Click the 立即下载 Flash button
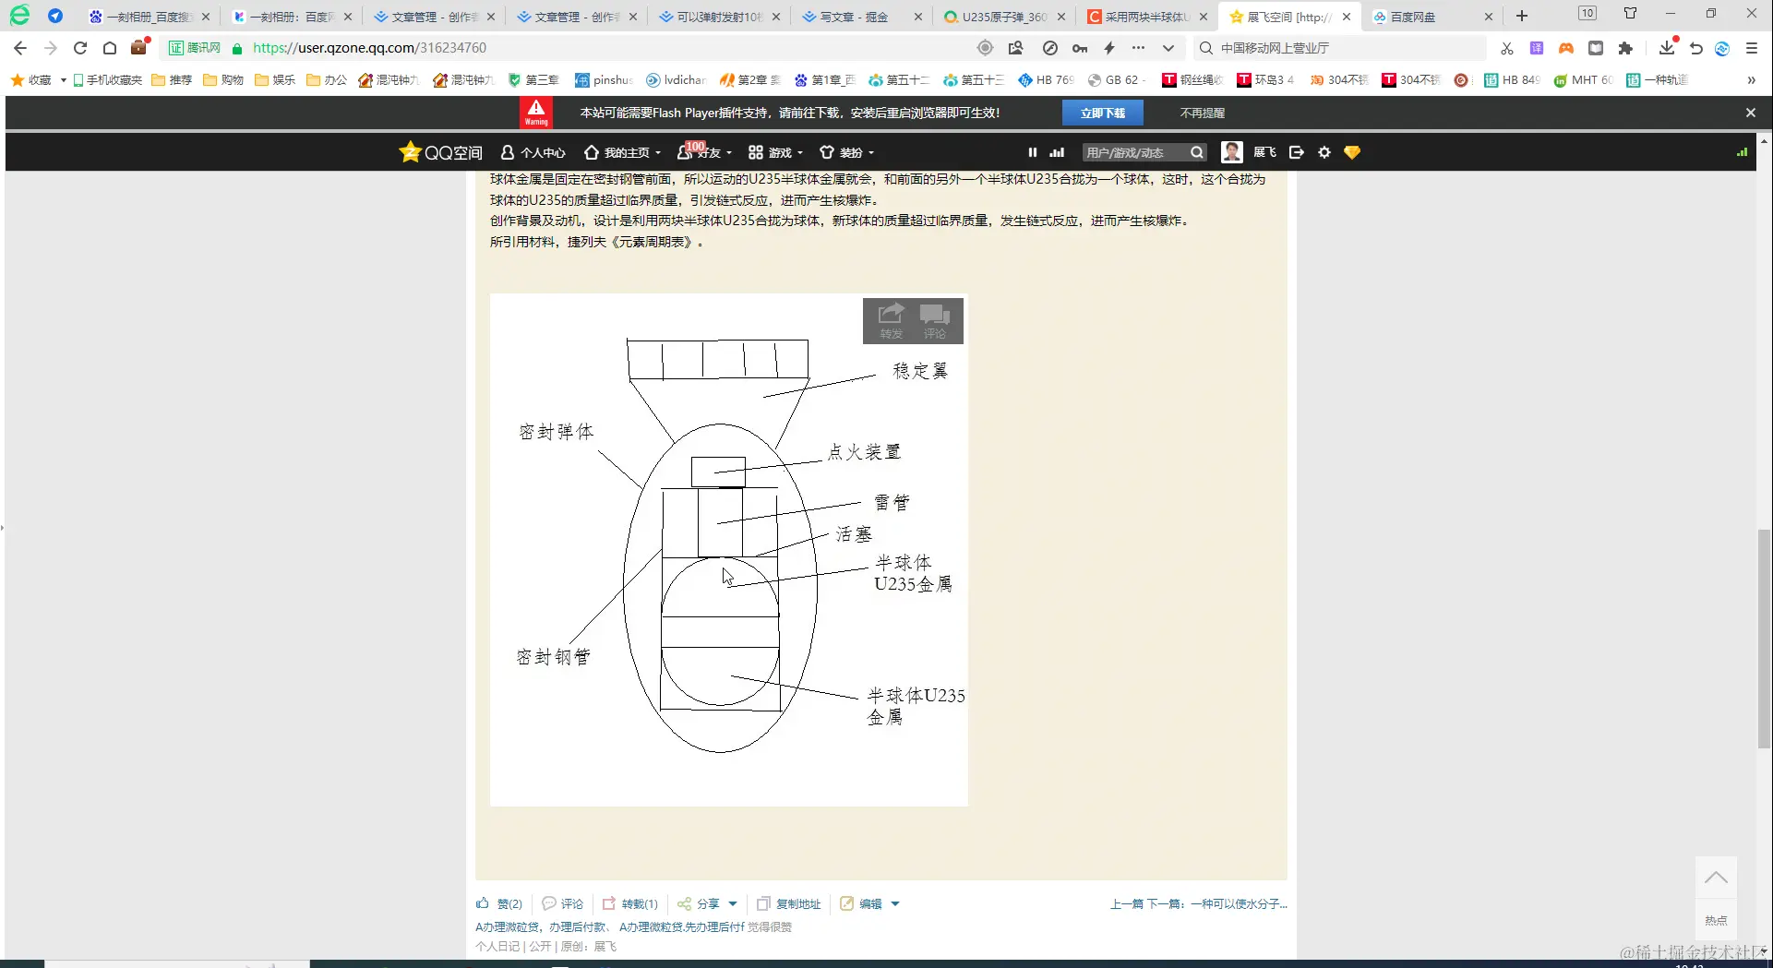The image size is (1773, 968). coord(1102,112)
